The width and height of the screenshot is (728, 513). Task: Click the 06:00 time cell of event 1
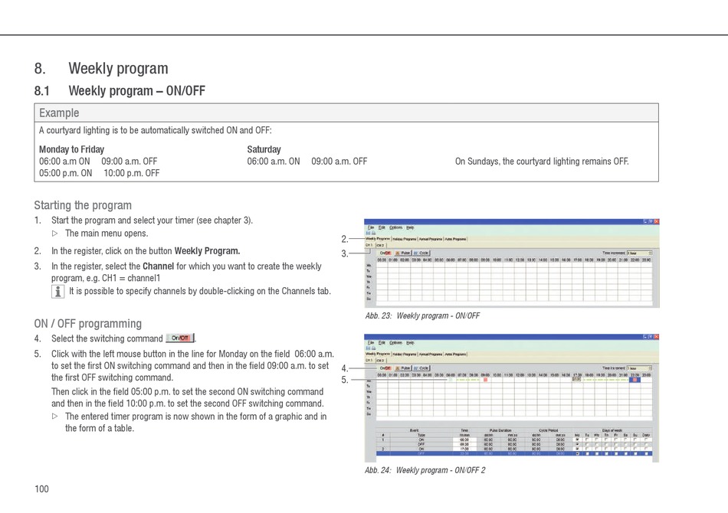[464, 439]
